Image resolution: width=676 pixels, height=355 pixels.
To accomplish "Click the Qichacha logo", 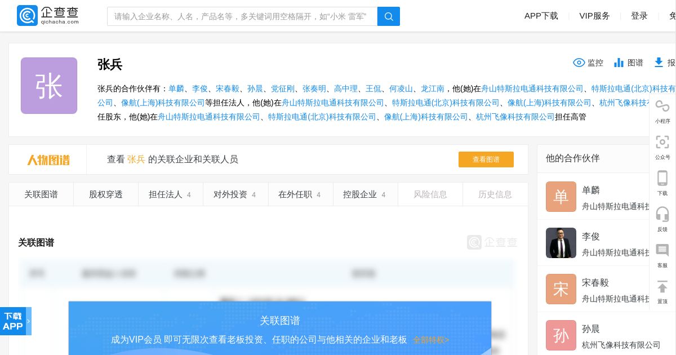I will [x=48, y=16].
